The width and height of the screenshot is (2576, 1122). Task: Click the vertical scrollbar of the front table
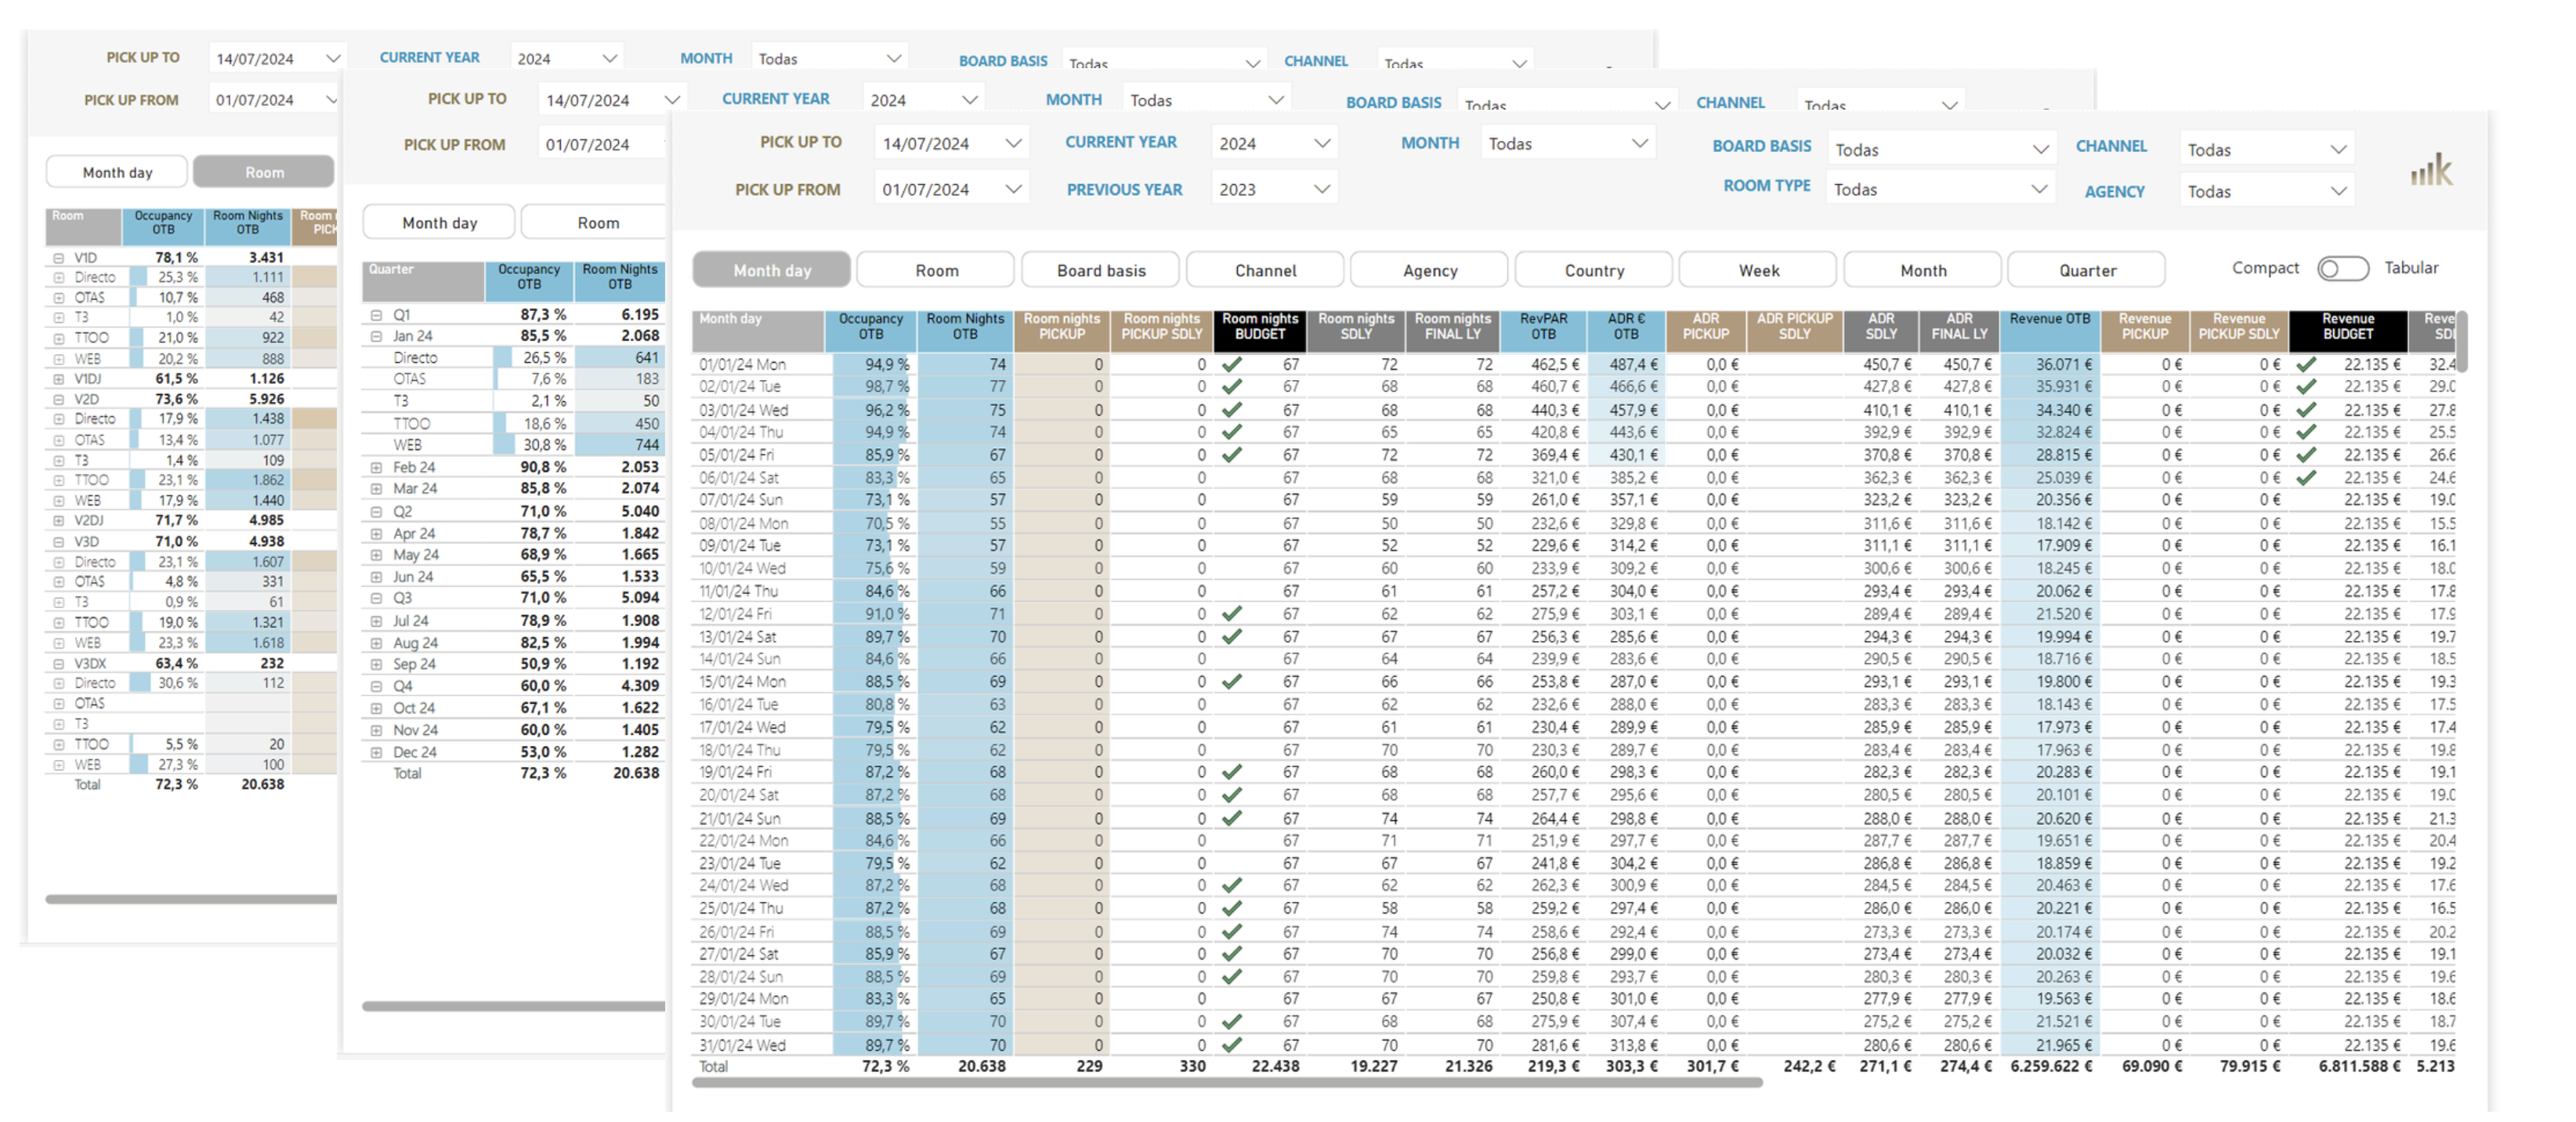[x=2462, y=342]
